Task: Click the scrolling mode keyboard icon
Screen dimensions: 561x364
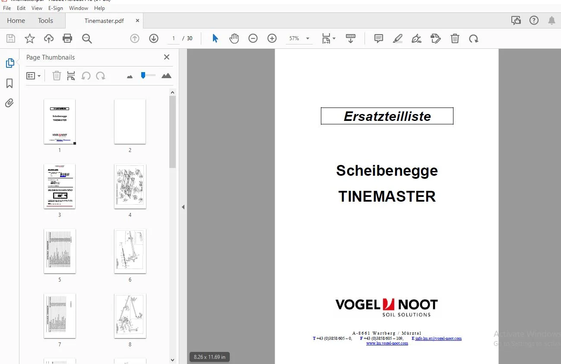Action: (x=351, y=38)
